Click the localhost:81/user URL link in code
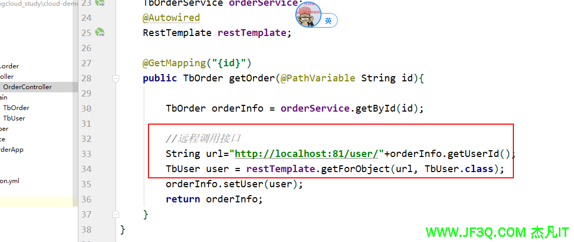 [x=309, y=154]
